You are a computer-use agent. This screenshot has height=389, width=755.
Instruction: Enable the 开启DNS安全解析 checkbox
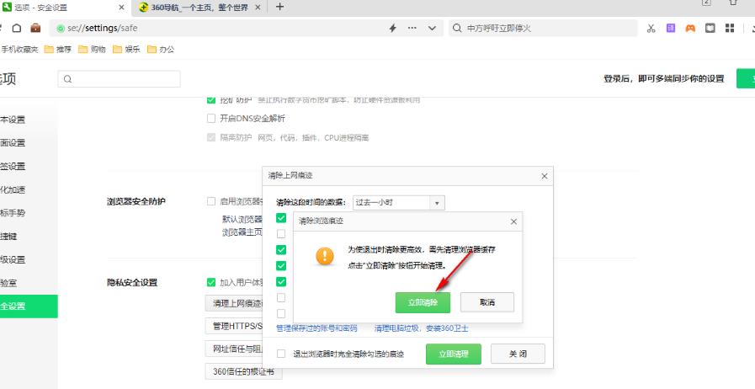click(x=211, y=118)
